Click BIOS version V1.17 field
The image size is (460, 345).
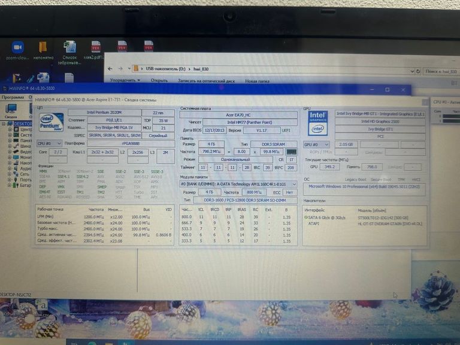[x=261, y=130]
